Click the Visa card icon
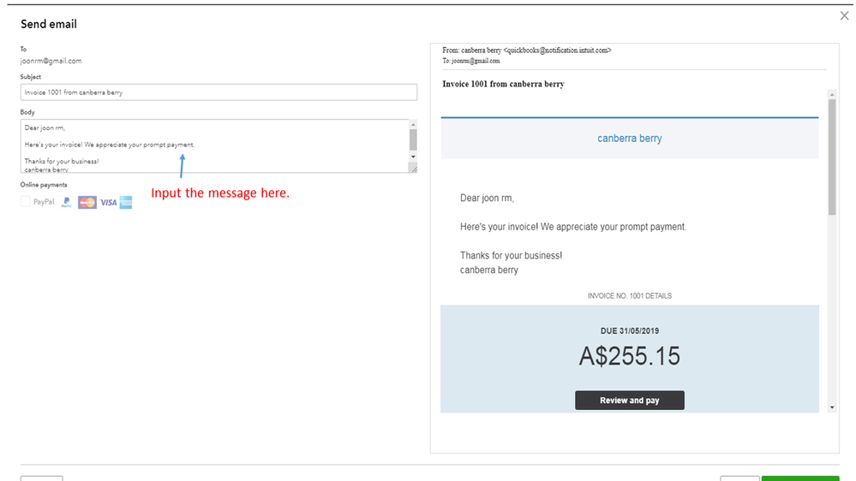Image resolution: width=856 pixels, height=481 pixels. (x=108, y=203)
